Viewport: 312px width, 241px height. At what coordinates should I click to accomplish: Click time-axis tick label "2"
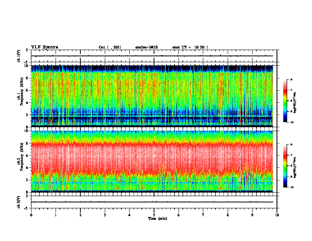[x=80, y=215]
